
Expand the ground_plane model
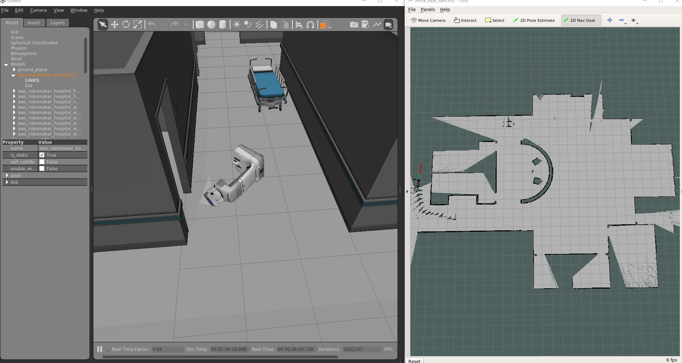click(x=14, y=70)
